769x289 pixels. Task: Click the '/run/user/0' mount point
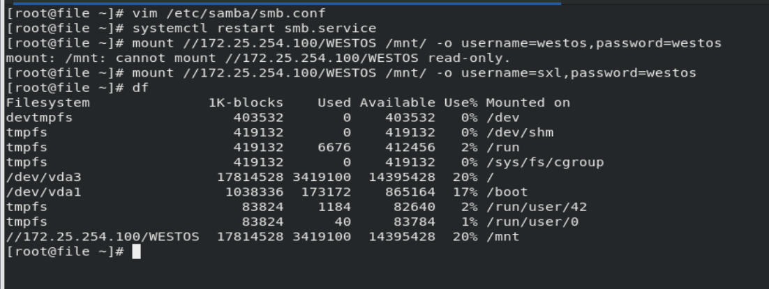(532, 222)
